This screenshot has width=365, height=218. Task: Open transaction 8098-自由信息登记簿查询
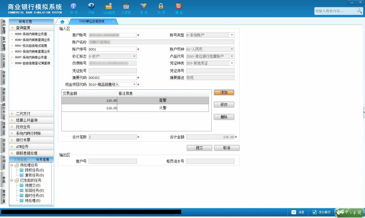click(31, 63)
